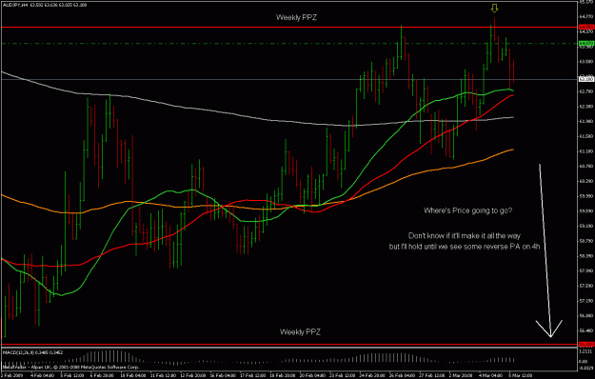Select the 'Don't know if it'll make it all the way' note
Viewport: 595px width, 379px height.
pyautogui.click(x=464, y=235)
